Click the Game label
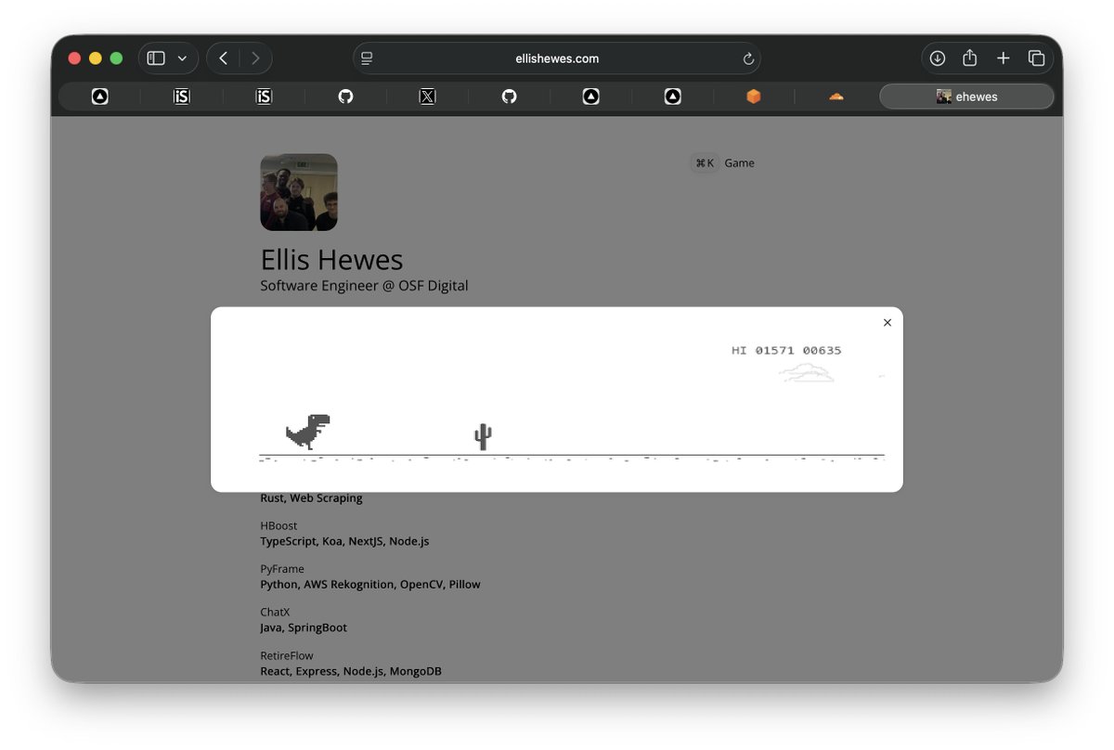The width and height of the screenshot is (1114, 750). (x=739, y=163)
